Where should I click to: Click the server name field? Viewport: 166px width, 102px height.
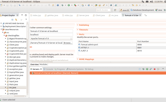(x=51, y=31)
